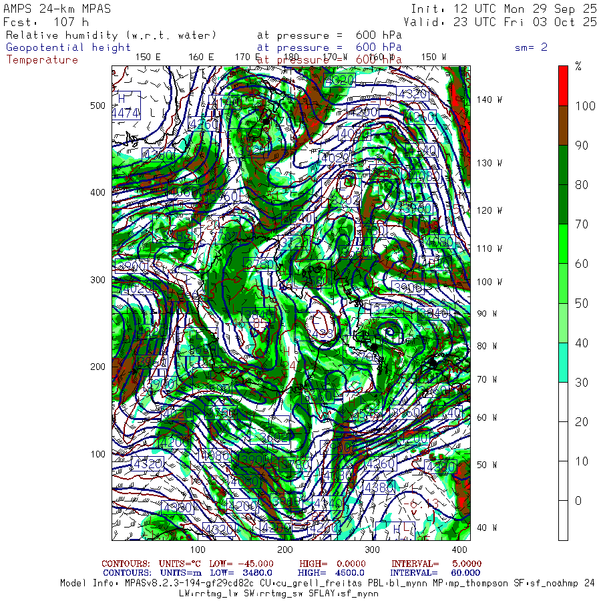This screenshot has width=601, height=601.
Task: Click the '400' left axis tick label
Action: pyautogui.click(x=97, y=193)
